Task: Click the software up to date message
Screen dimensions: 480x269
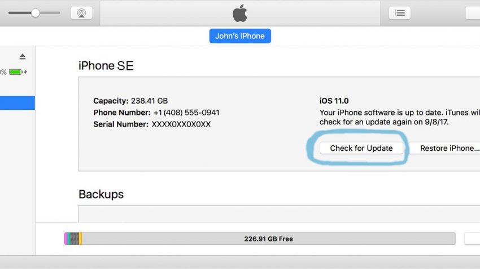Action: click(399, 117)
